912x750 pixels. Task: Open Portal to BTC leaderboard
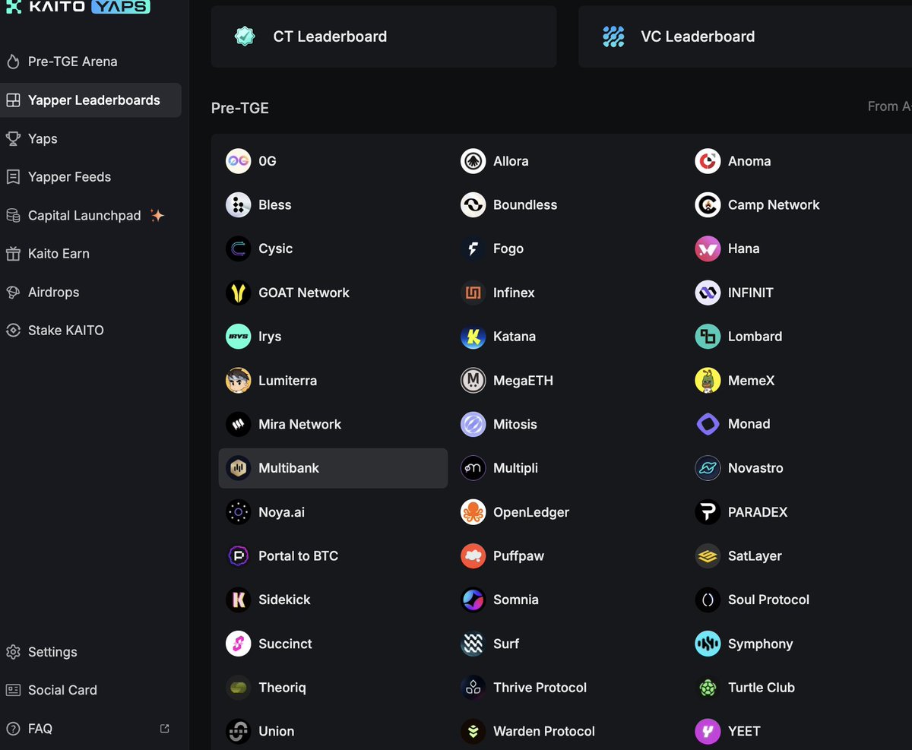point(333,556)
